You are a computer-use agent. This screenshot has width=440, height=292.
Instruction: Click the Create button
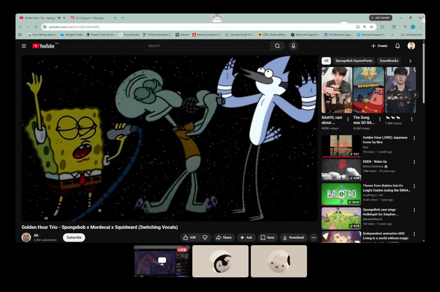(x=379, y=46)
